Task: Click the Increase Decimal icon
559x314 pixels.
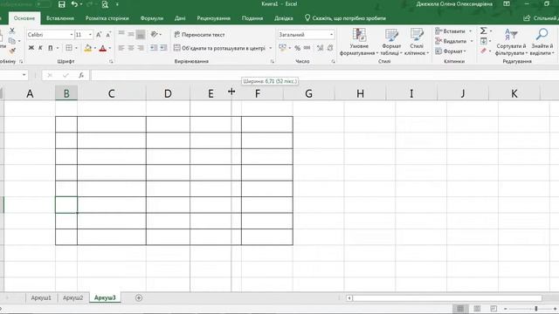Action: pyautogui.click(x=321, y=48)
